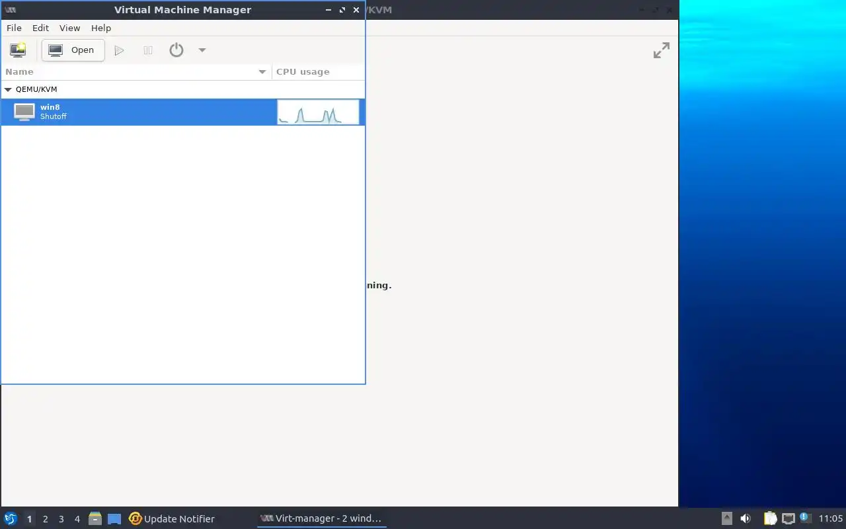Click the win8 CPU usage graph

pyautogui.click(x=318, y=112)
